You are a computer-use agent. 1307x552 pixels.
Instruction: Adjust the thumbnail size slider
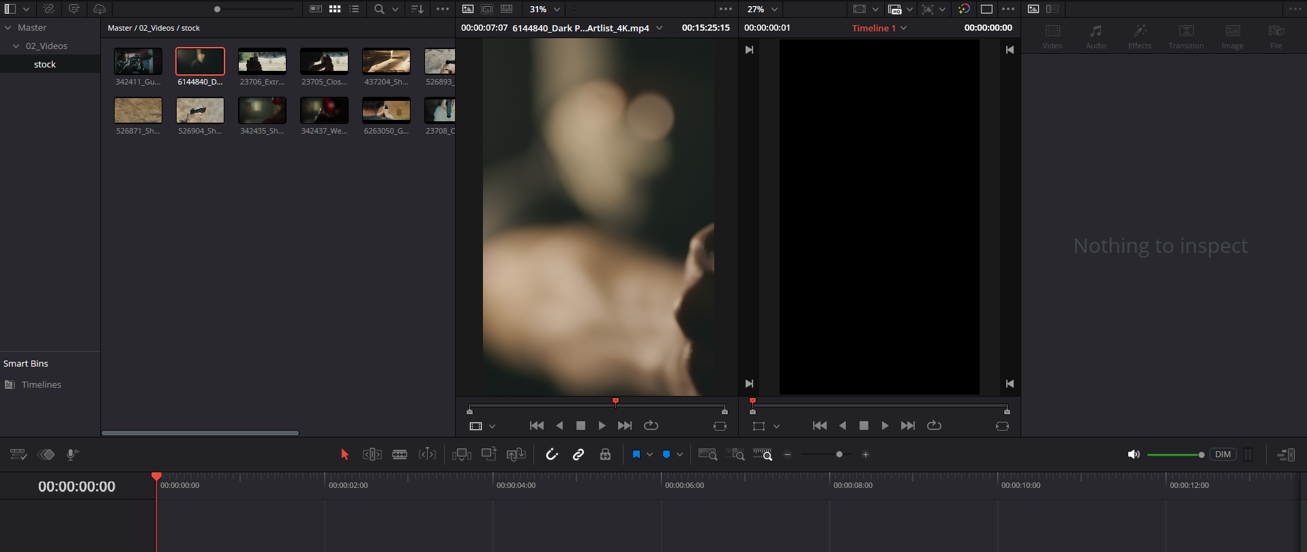(x=218, y=10)
